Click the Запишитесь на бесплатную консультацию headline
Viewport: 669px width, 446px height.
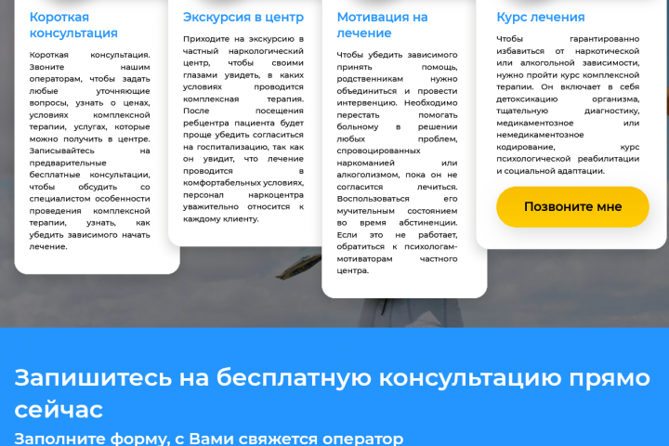(332, 393)
